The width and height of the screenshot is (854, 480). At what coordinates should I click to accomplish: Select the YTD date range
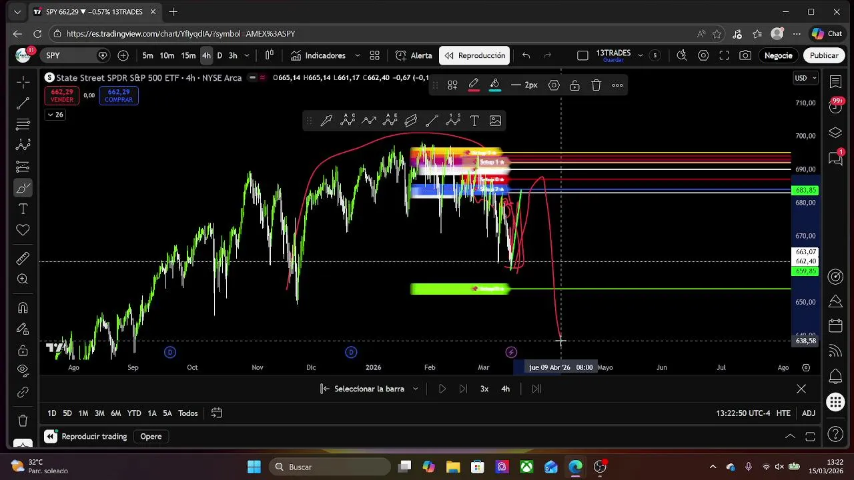coord(134,413)
